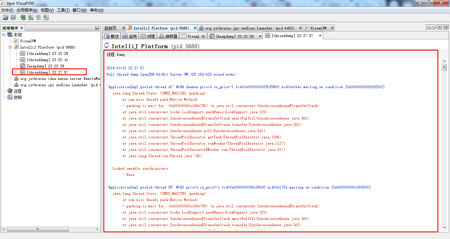
Task: Click the grayed Save toolbar icon
Action: click(x=13, y=17)
